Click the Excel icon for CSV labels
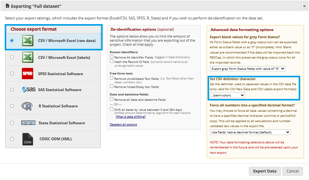 point(28,58)
